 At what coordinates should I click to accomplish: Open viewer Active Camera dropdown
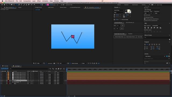[x=76, y=63]
